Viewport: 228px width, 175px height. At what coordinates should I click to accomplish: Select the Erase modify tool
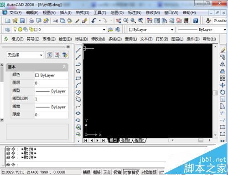223,50
